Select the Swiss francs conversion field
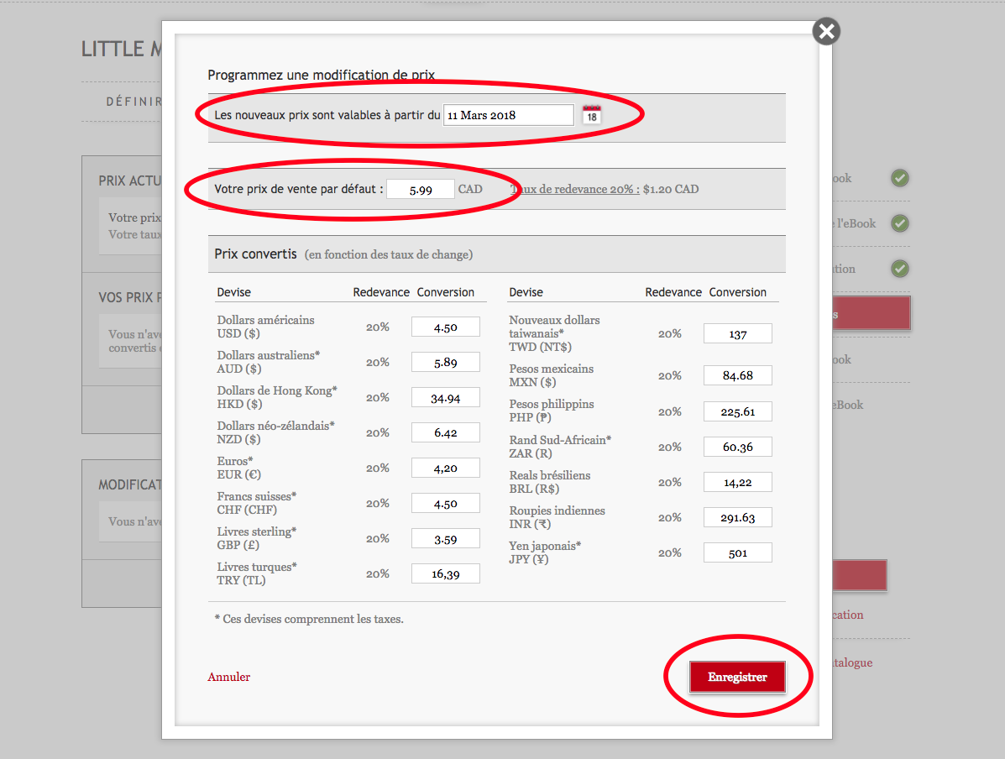This screenshot has width=1005, height=759. click(445, 504)
